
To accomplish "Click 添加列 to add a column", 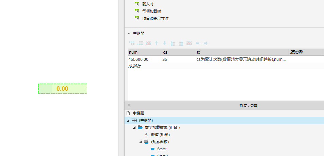I will [306, 52].
